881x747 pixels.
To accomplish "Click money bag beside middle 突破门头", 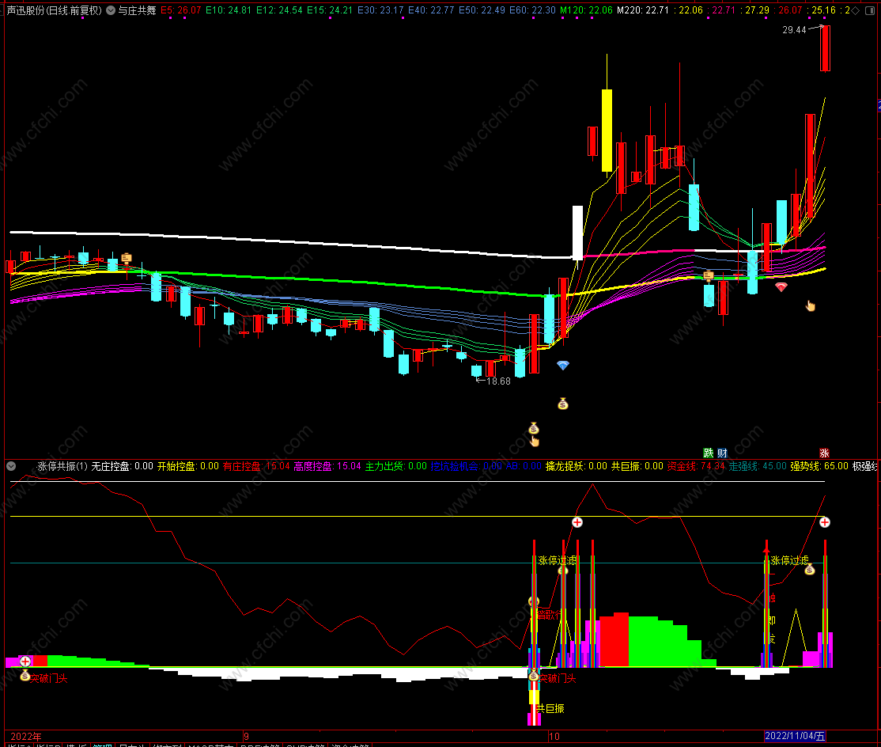I will tap(534, 676).
